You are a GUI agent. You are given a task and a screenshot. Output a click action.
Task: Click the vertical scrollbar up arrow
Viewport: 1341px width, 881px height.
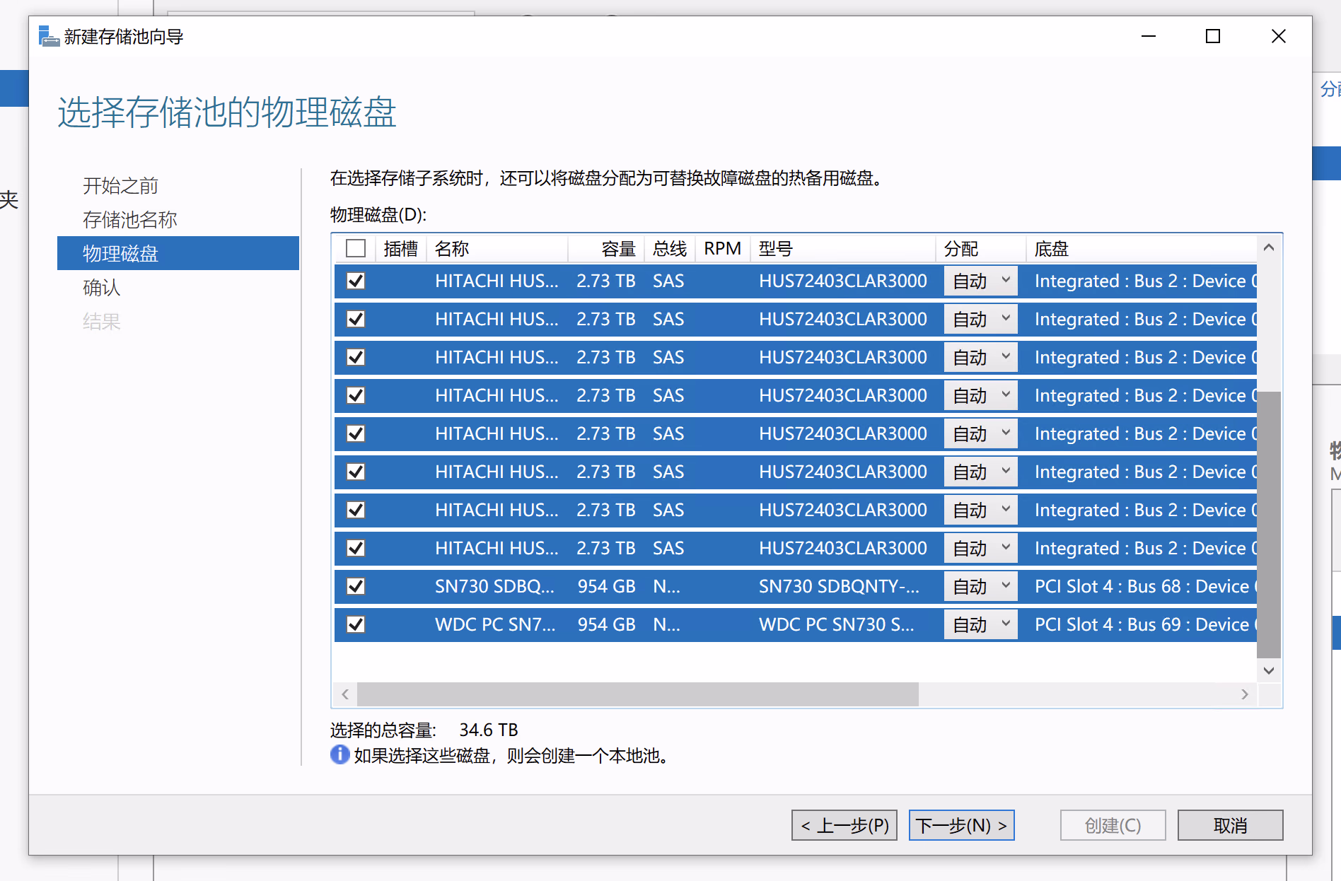point(1268,247)
